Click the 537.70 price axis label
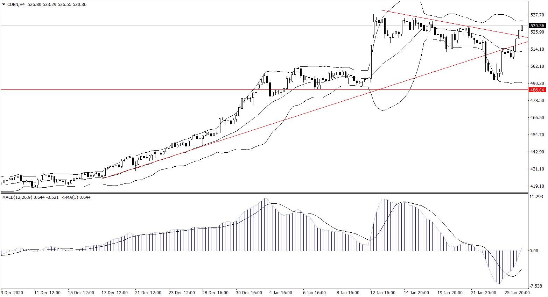This screenshot has height=297, width=548. pos(537,15)
